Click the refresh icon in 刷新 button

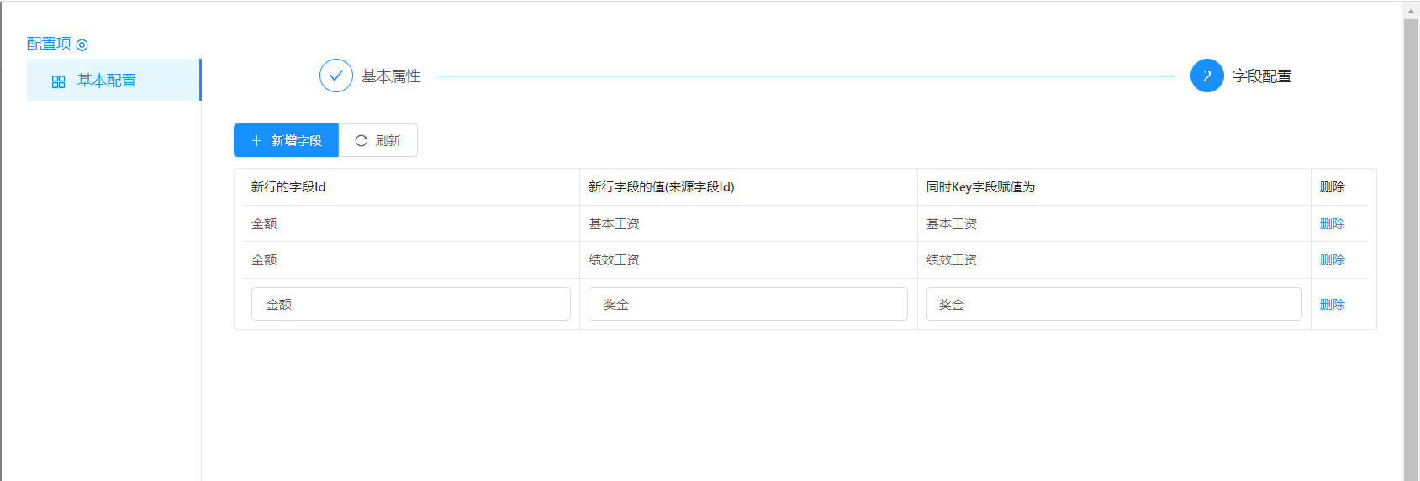pyautogui.click(x=361, y=140)
